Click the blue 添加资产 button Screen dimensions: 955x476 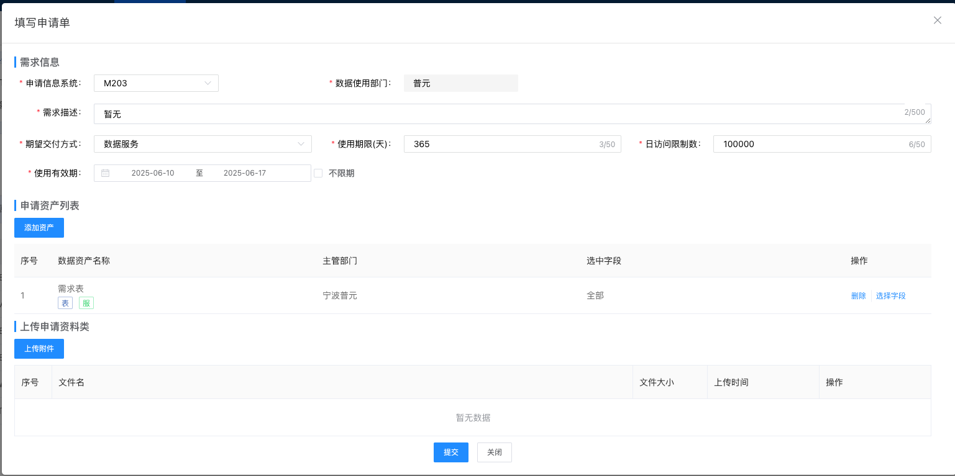coord(39,227)
